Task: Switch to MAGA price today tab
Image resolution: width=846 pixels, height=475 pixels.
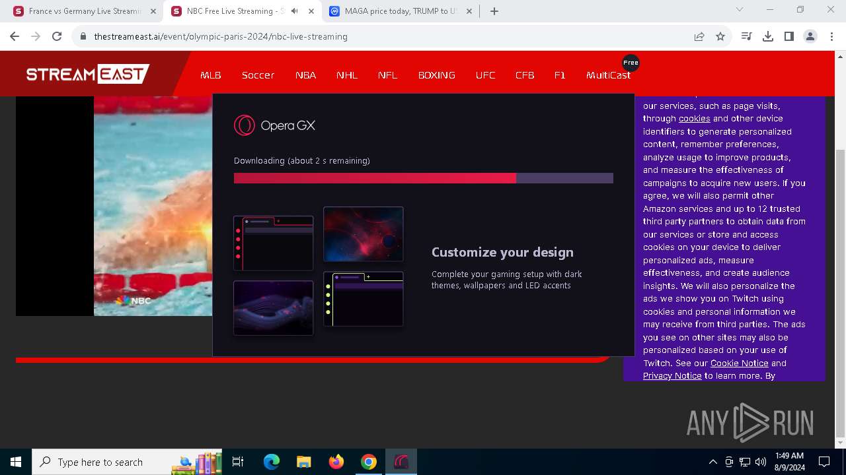Action: [x=402, y=11]
